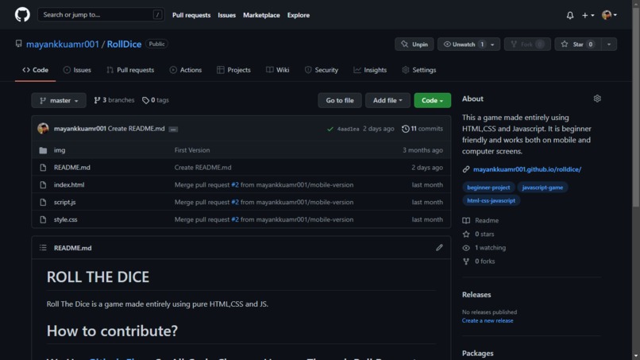Open Issues in top navigation

(x=226, y=15)
